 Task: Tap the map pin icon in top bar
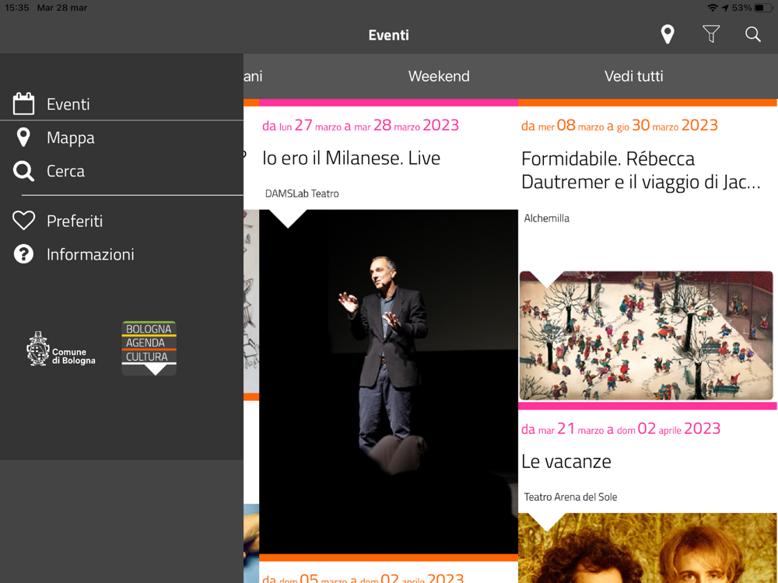click(668, 34)
